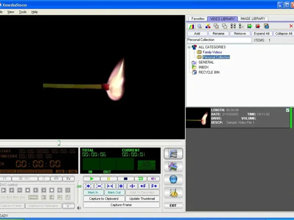Screen dimensions: 294x220
Task: Open the blue clock scheduler icon
Action: [x=173, y=179]
